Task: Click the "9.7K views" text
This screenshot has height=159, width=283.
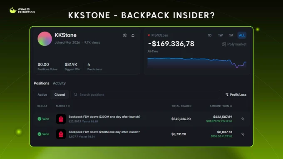Action: click(92, 42)
